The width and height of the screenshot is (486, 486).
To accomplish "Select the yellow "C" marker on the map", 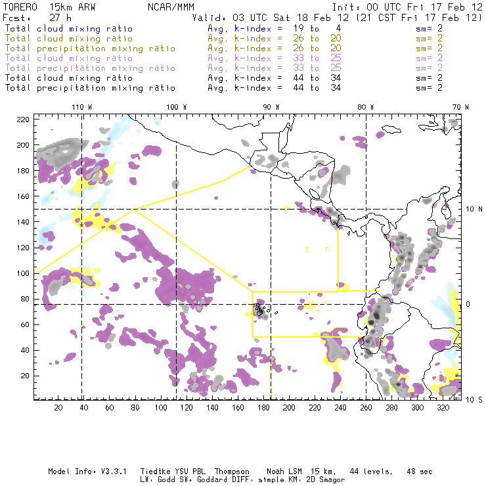I will tap(307, 250).
